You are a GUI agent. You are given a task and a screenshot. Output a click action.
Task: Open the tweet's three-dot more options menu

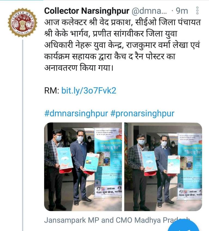(x=198, y=10)
